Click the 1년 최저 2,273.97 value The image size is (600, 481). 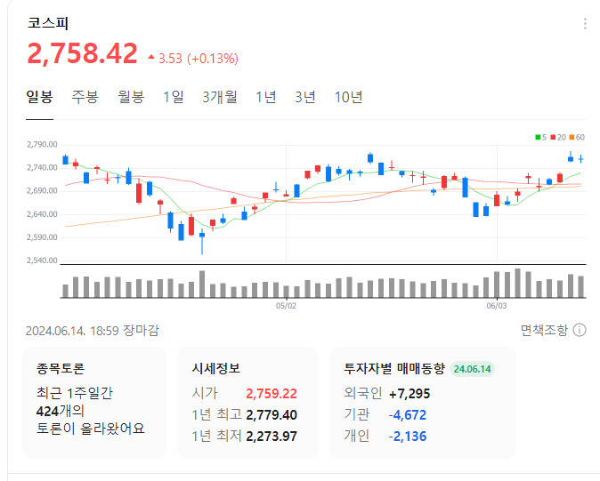click(x=272, y=437)
